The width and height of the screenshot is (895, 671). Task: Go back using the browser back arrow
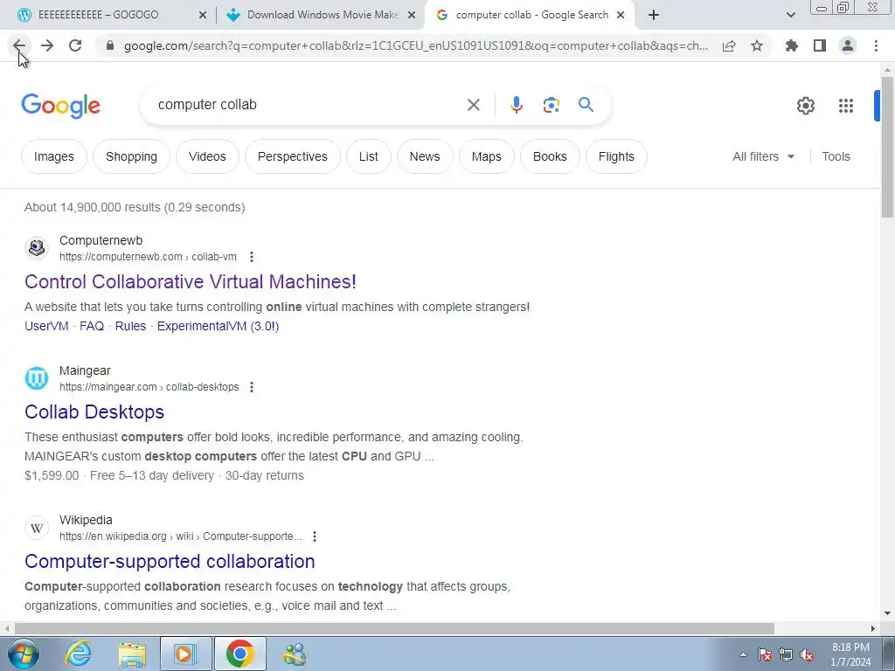19,45
